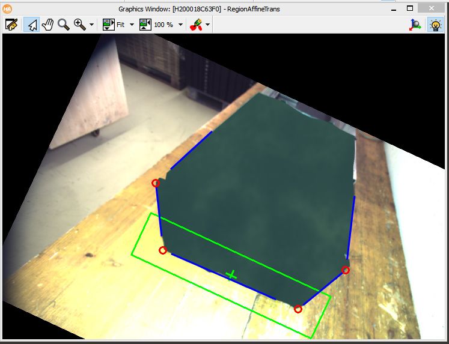Select the arrow pointer tool
Viewport: 449px width, 344px height.
click(x=31, y=25)
